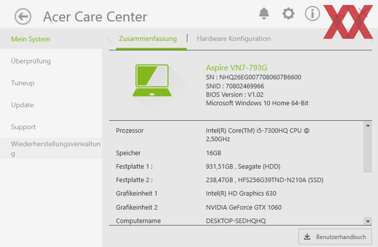Click the scrollbar down arrow in the specs list
Image resolution: width=378 pixels, height=247 pixels.
click(x=368, y=221)
